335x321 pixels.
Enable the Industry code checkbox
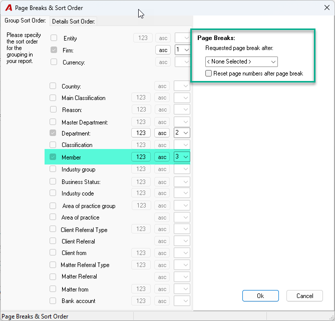53,193
